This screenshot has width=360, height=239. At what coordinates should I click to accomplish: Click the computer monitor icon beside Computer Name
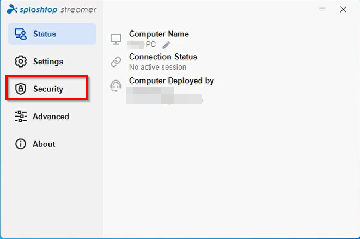pyautogui.click(x=116, y=39)
